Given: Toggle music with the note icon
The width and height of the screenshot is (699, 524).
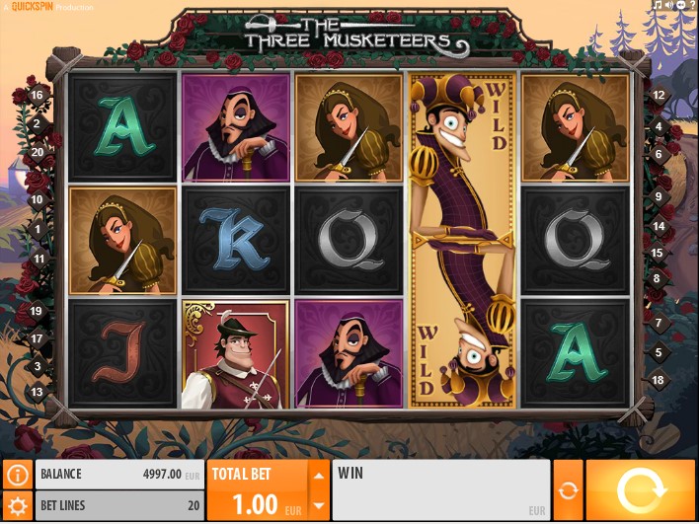Looking at the screenshot, I should click(x=658, y=5).
